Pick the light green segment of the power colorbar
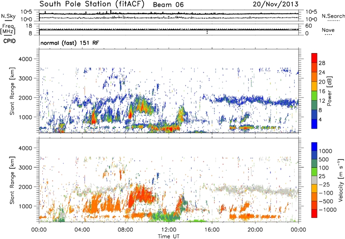345x239 pixels. click(x=314, y=96)
